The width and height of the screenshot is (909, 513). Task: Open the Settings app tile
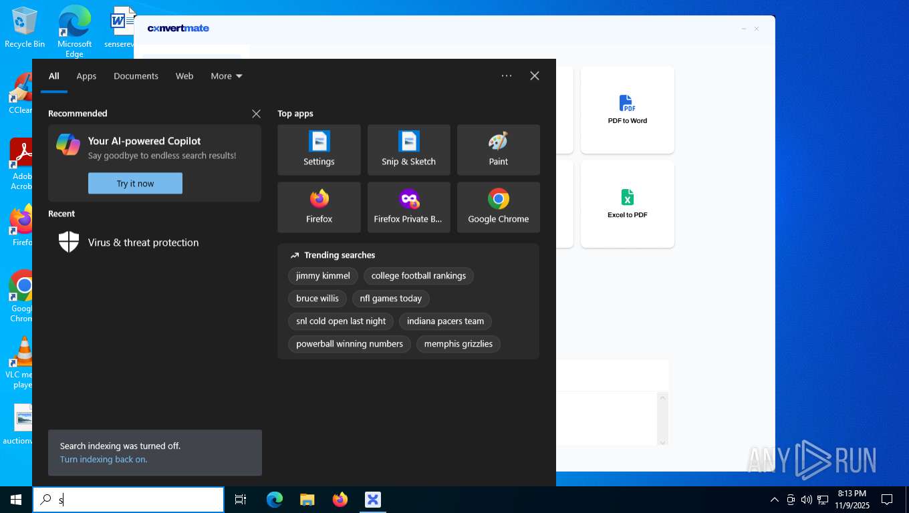pyautogui.click(x=319, y=150)
